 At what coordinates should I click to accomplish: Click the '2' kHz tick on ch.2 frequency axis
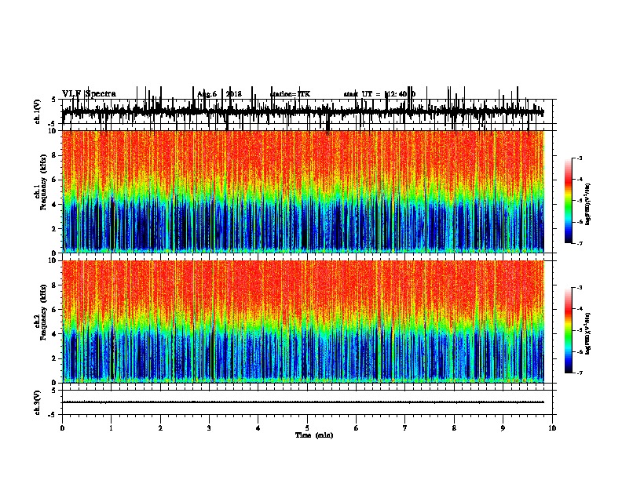pos(55,358)
